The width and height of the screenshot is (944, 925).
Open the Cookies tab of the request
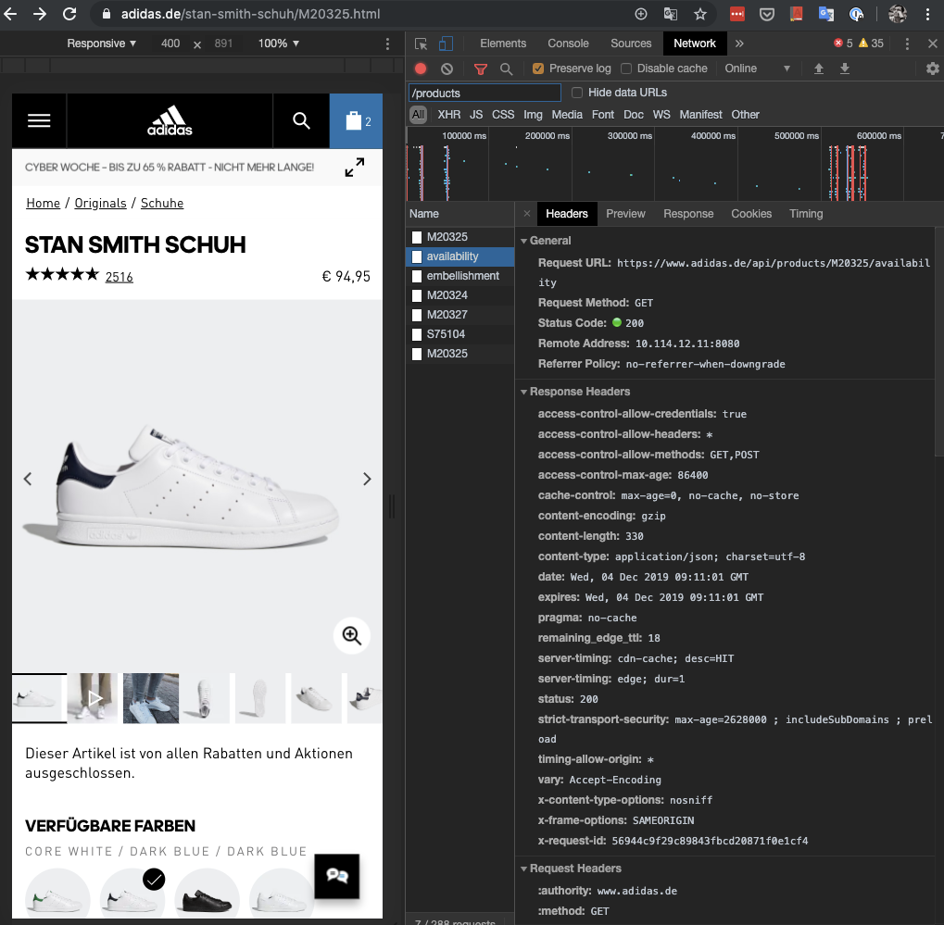750,214
